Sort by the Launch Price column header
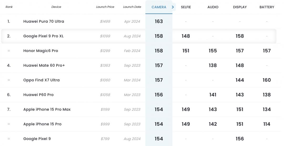 pyautogui.click(x=105, y=7)
